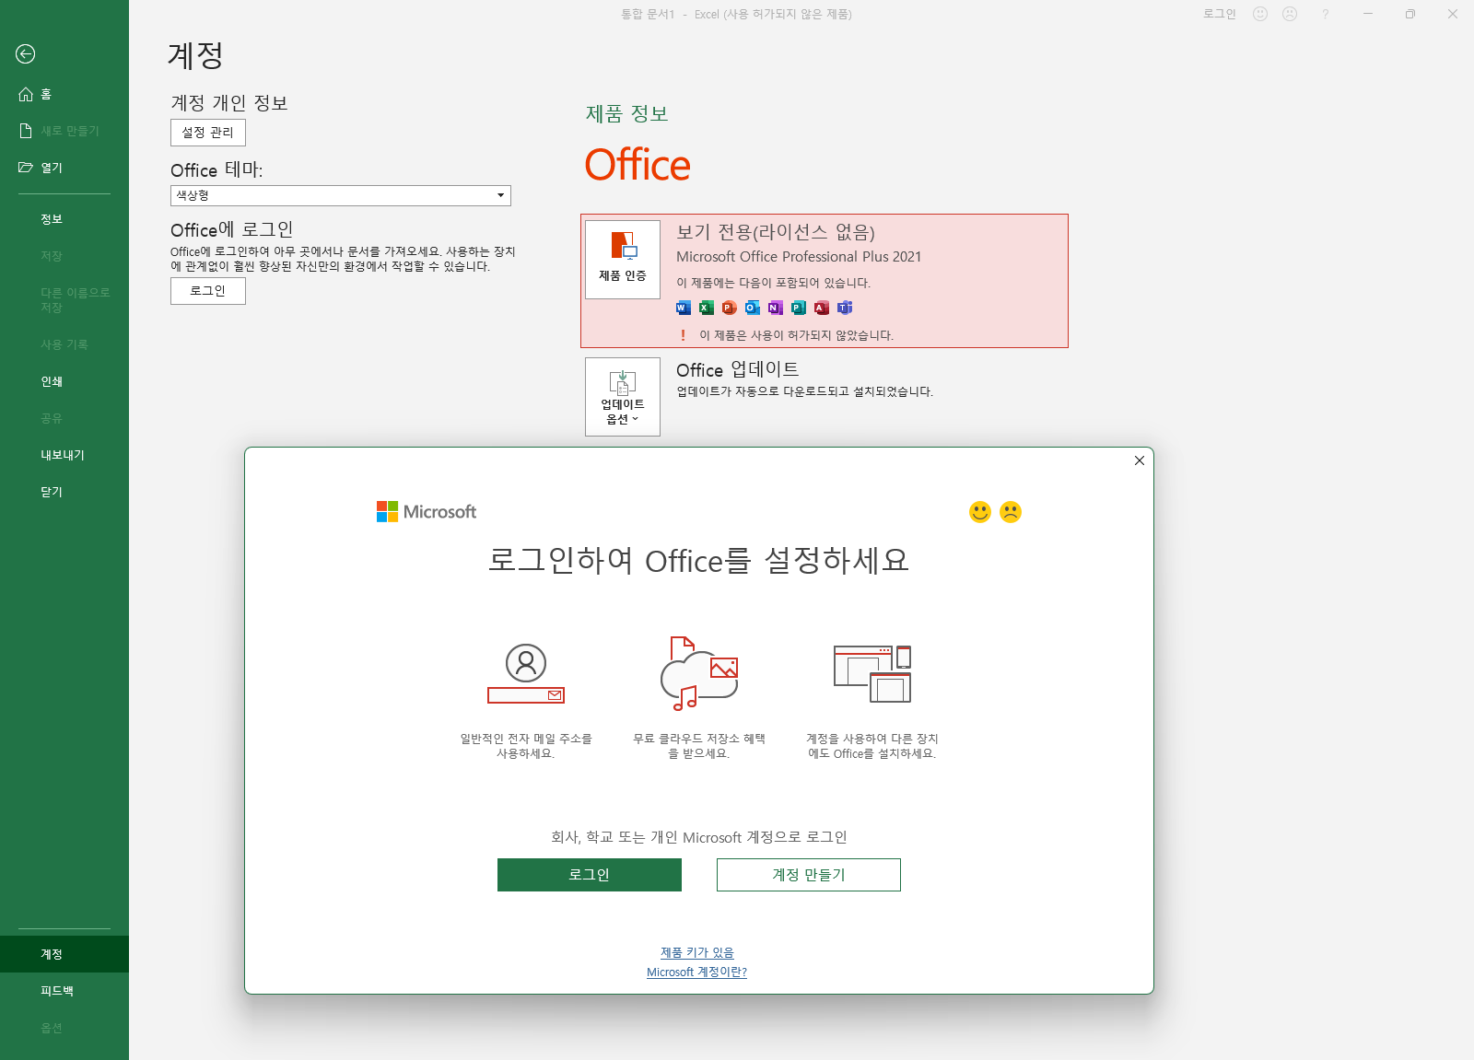Select 열기 (Open) in the sidebar

click(x=64, y=168)
